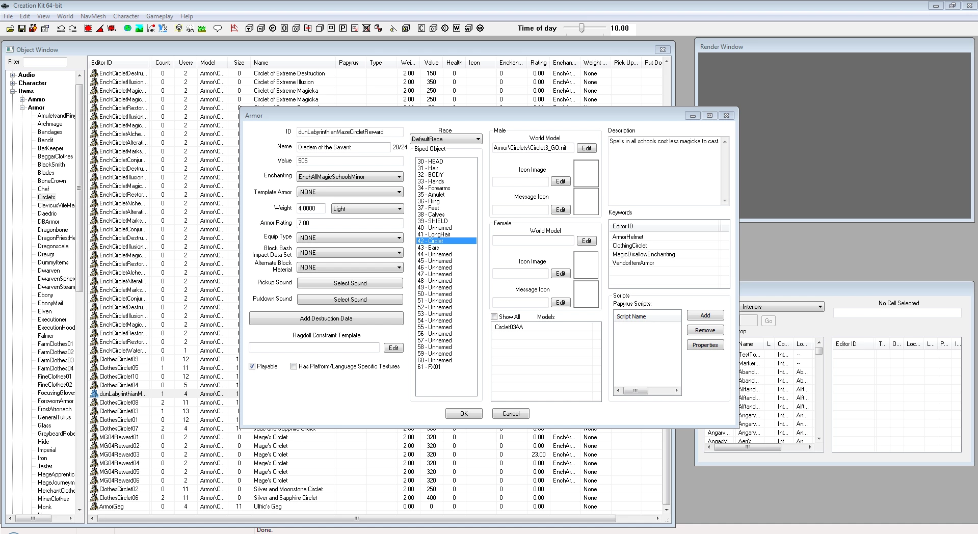978x534 pixels.
Task: Open the Gameplay menu
Action: pos(160,16)
